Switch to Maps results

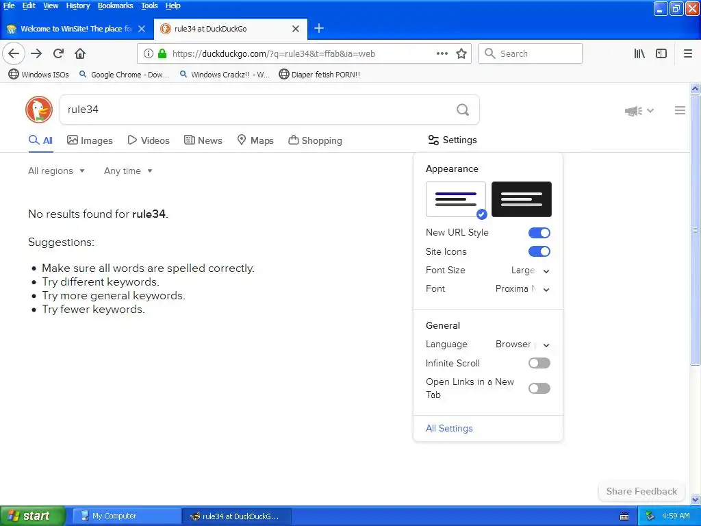[x=255, y=140]
